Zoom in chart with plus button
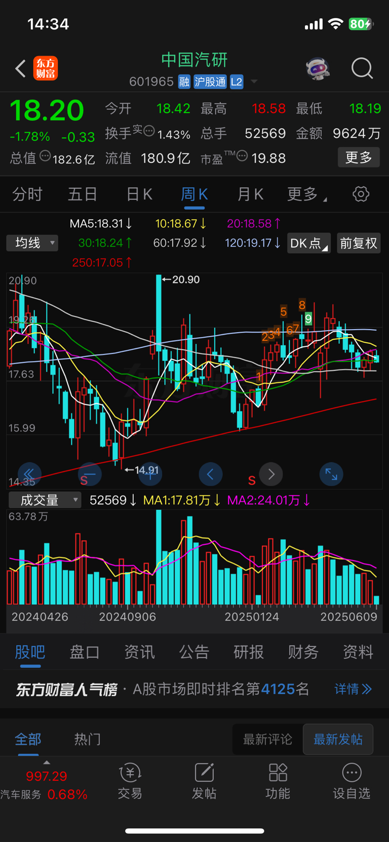This screenshot has width=389, height=842. click(x=150, y=474)
